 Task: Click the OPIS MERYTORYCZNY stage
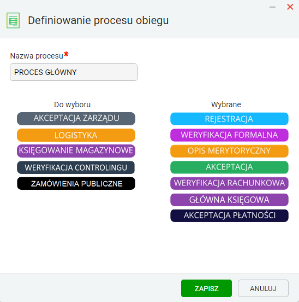(229, 151)
